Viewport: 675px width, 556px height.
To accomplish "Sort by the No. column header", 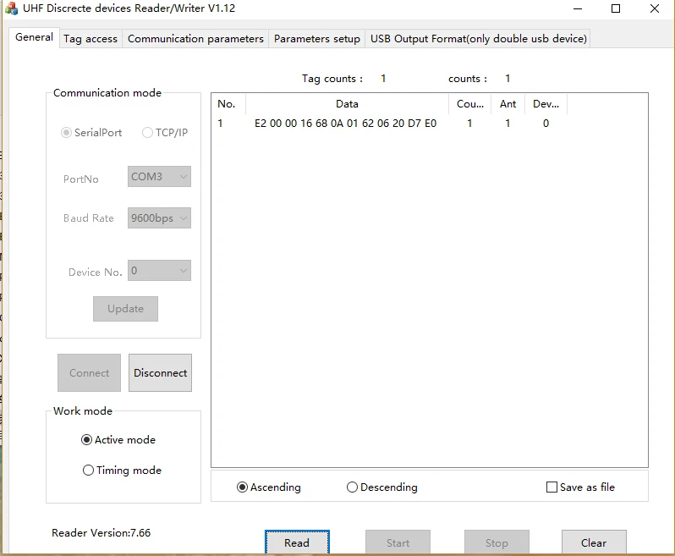I will 228,104.
